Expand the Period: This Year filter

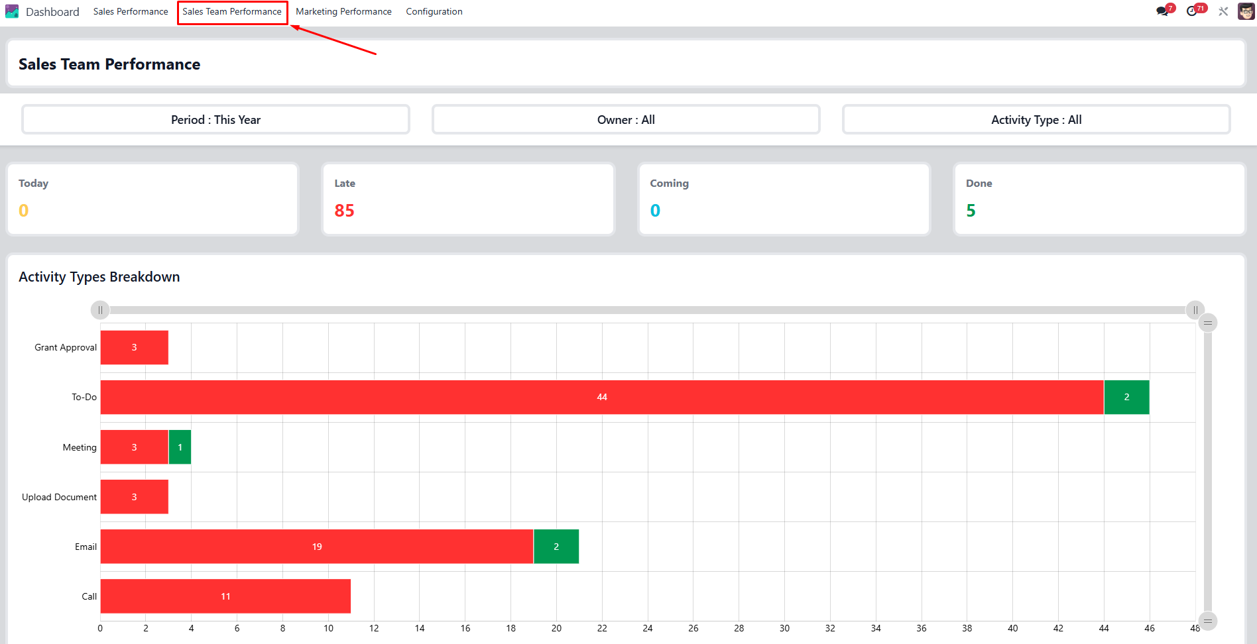(x=215, y=120)
